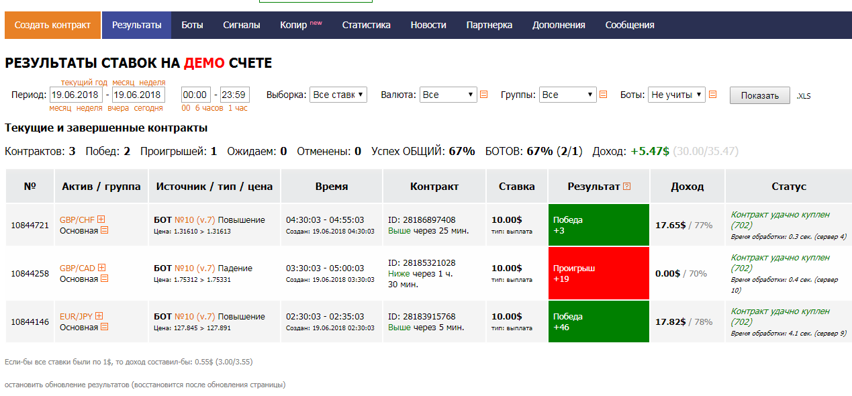Open the Выборка dropdown

click(x=338, y=95)
